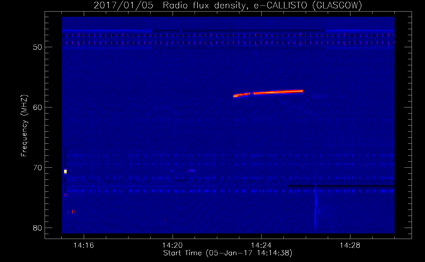This screenshot has height=262, width=425.
Task: Click the '14:20' time tick label
Action: (173, 245)
